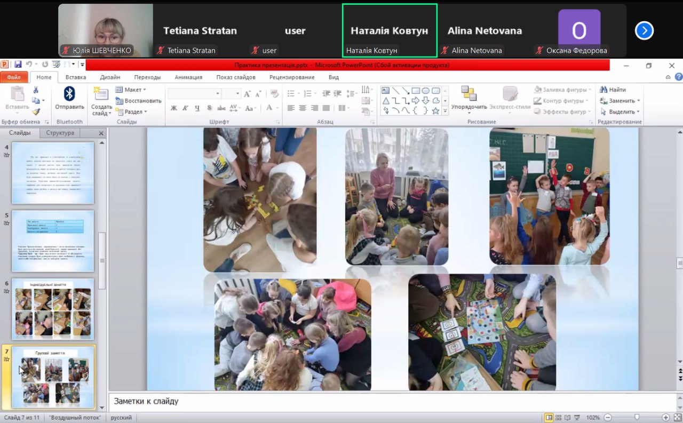Click the Bluetooth send icon

pos(69,95)
